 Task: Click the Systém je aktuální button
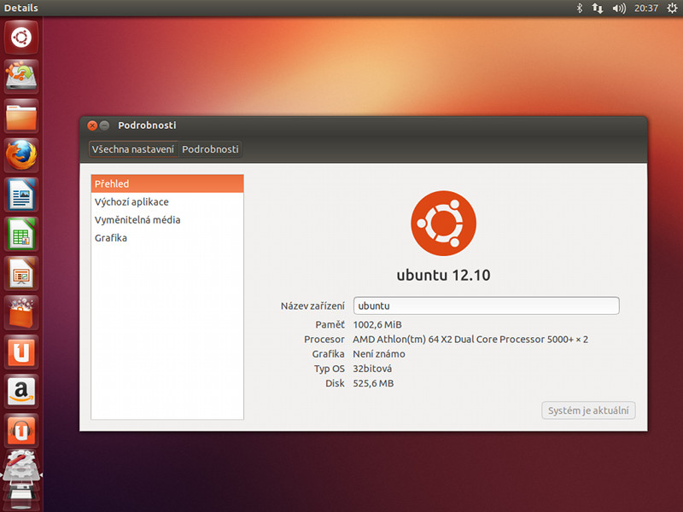pos(588,410)
